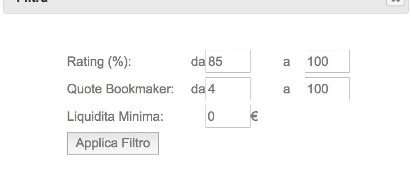Click the Liquidita Minima label
Viewport: 411px width, 183px height.
coord(115,116)
